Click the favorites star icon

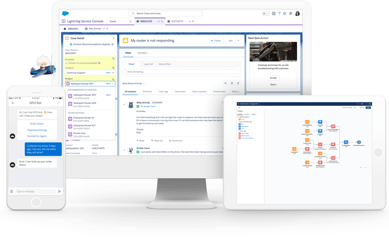[264, 13]
